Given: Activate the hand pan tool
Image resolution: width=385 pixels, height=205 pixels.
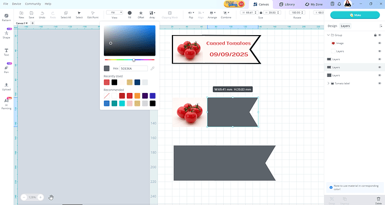Looking at the screenshot, I should click(51, 197).
